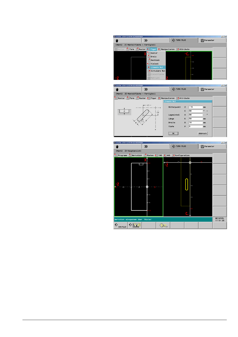This screenshot has width=238, height=337.
Task: Open the Manipulieren menu in the top window
Action: 166,49
